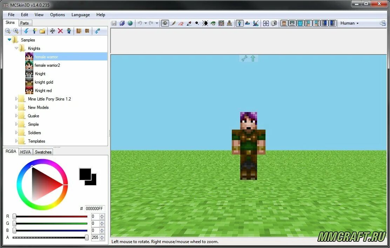
Task: Toggle helmet part visibility
Action: click(292, 23)
